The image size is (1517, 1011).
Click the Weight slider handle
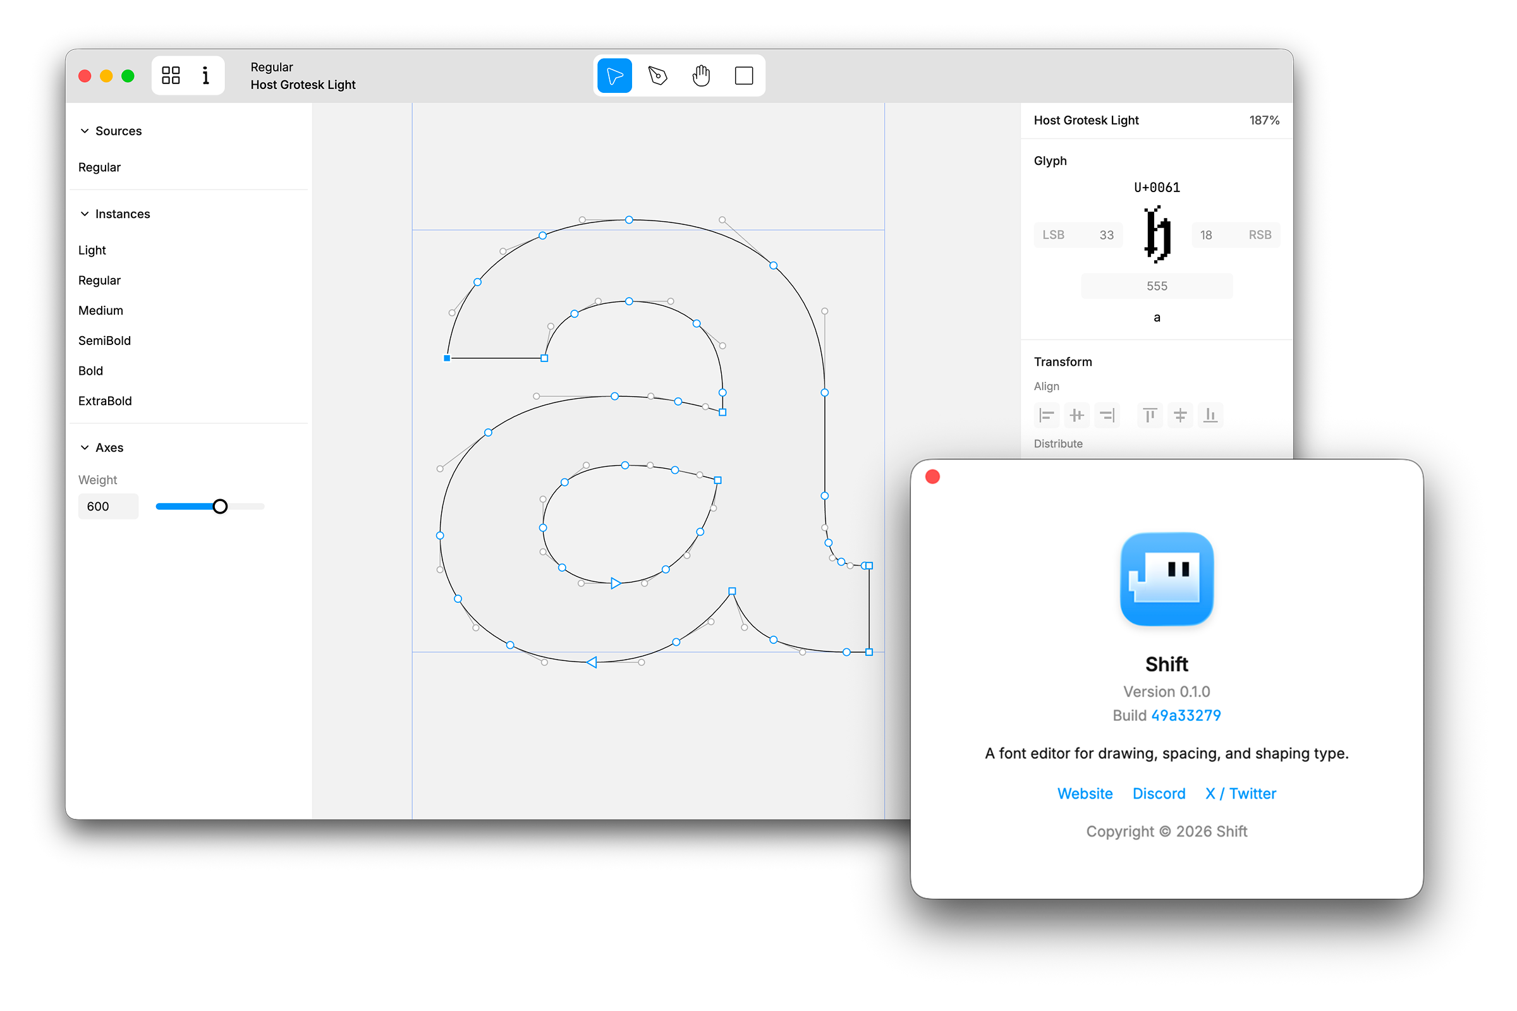220,506
